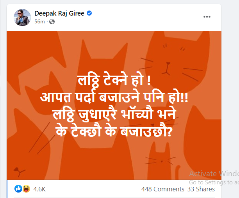
Task: Click the public globe audience icon
Action: coord(52,22)
